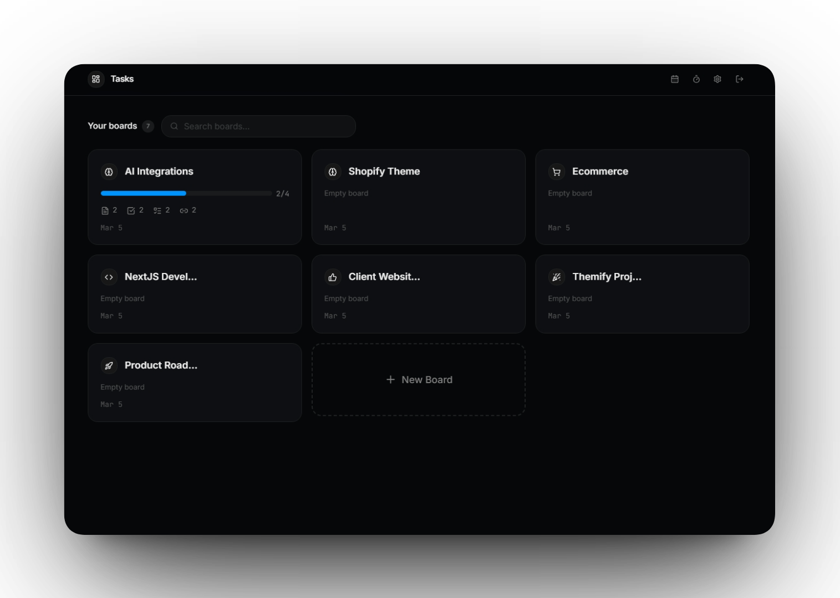840x598 pixels.
Task: Click the code brackets icon on NextJS board
Action: pos(109,277)
